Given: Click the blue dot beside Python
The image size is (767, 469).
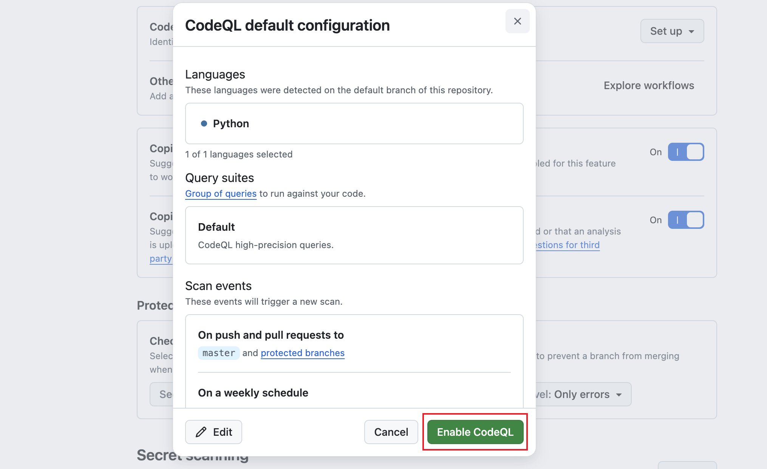Looking at the screenshot, I should (x=204, y=123).
